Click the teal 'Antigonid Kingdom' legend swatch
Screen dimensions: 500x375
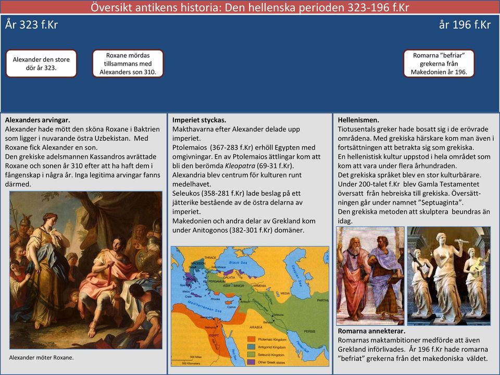tap(251, 347)
